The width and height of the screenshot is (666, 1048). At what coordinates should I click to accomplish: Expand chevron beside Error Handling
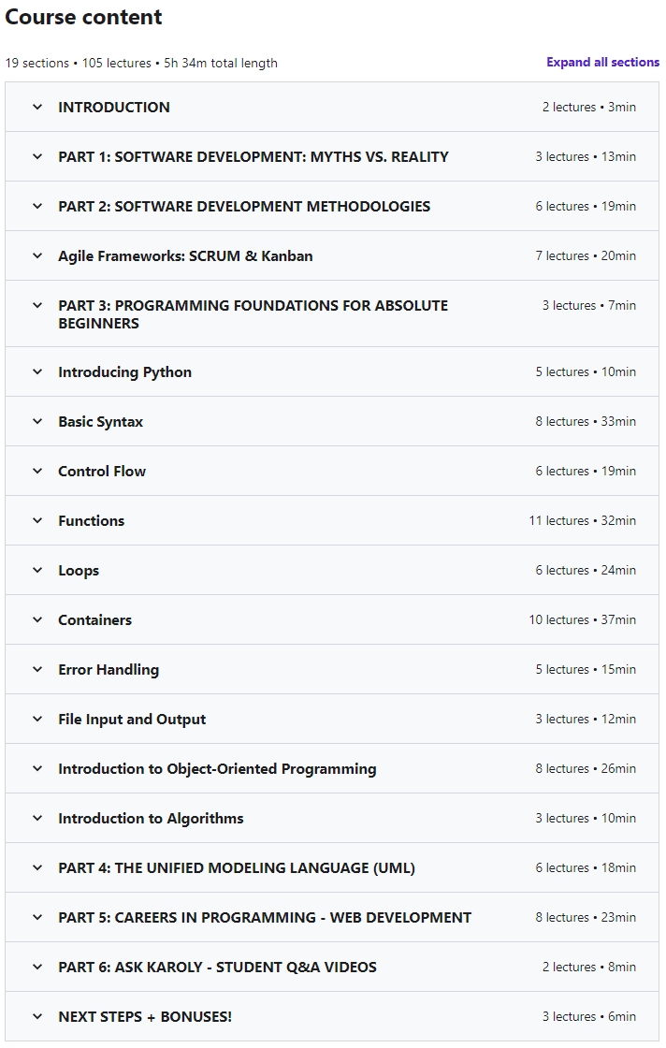[37, 669]
